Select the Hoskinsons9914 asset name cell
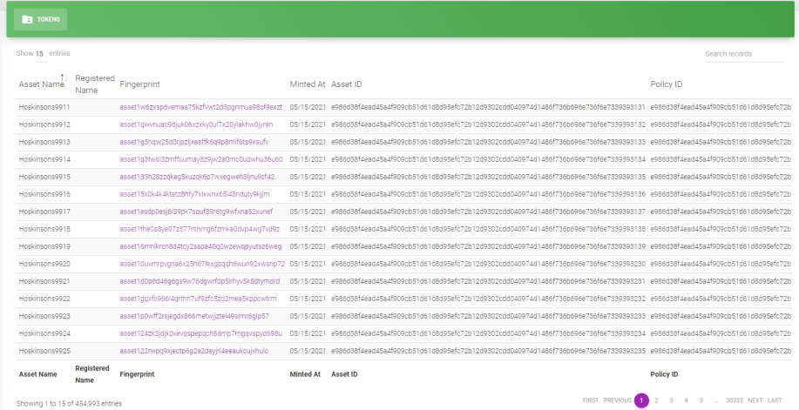Screen dimensions: 799x410 point(44,159)
